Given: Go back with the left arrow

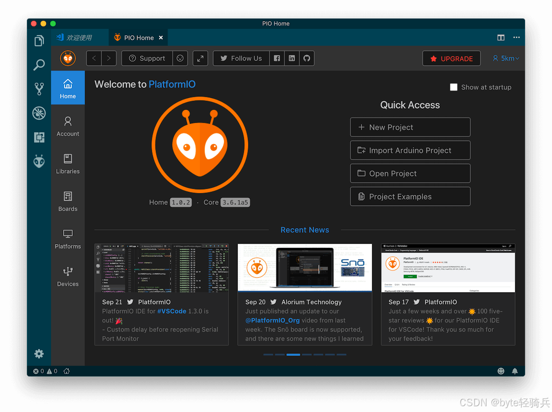Looking at the screenshot, I should pos(94,58).
